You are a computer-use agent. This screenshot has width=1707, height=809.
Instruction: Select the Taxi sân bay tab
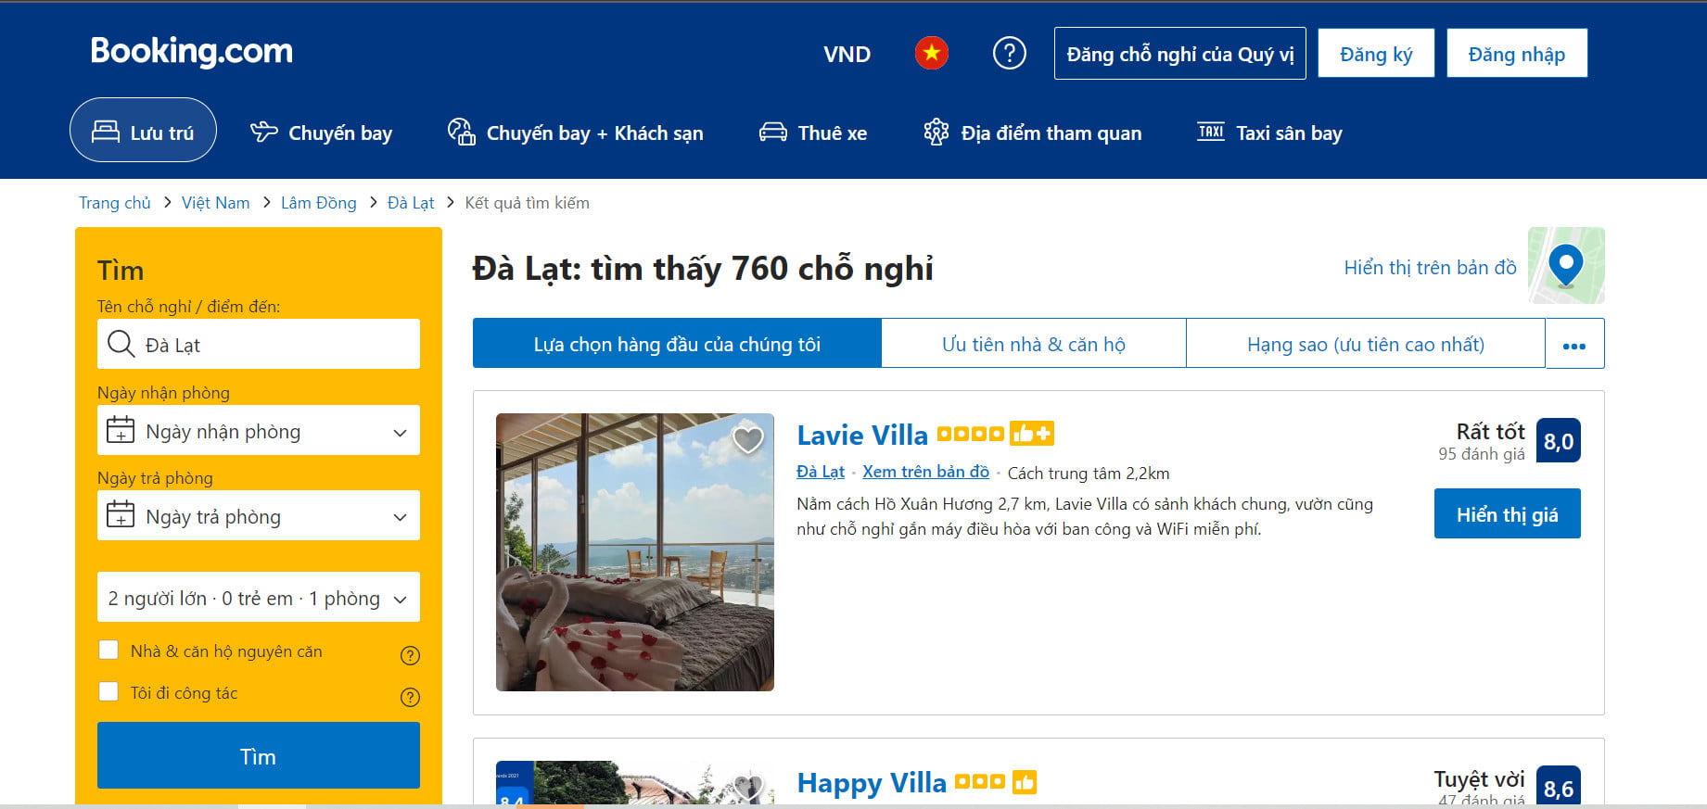click(1269, 133)
